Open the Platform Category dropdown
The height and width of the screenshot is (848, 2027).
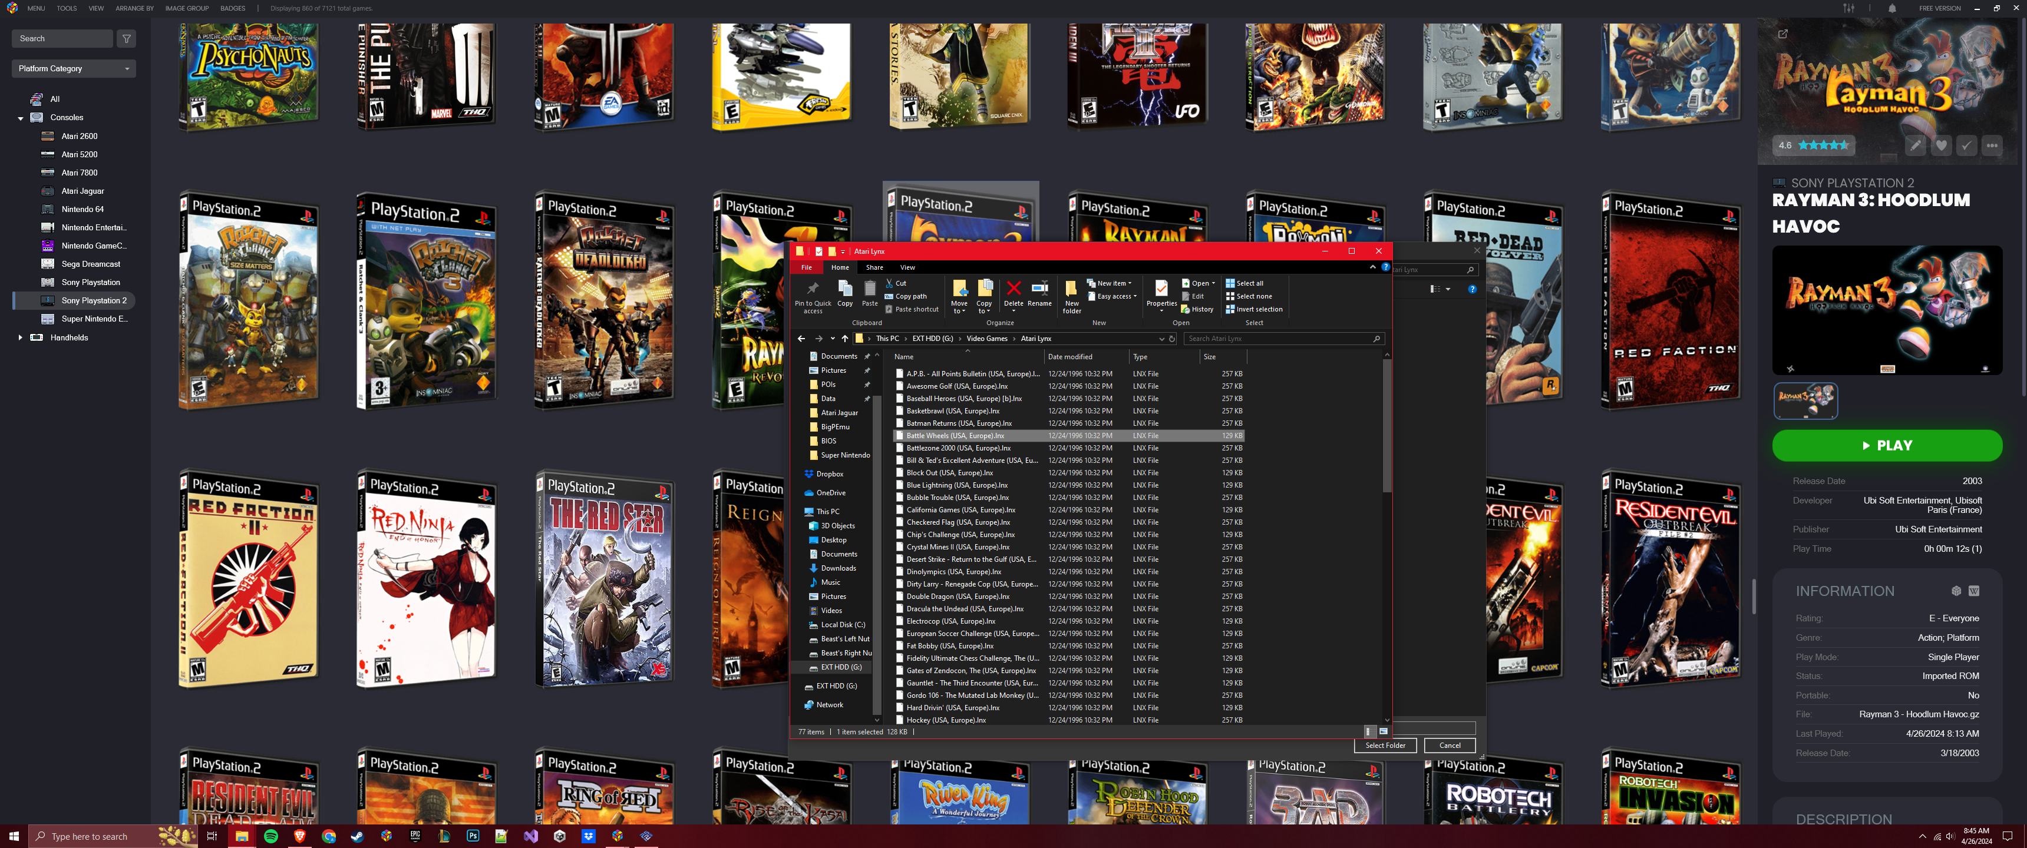[x=74, y=68]
